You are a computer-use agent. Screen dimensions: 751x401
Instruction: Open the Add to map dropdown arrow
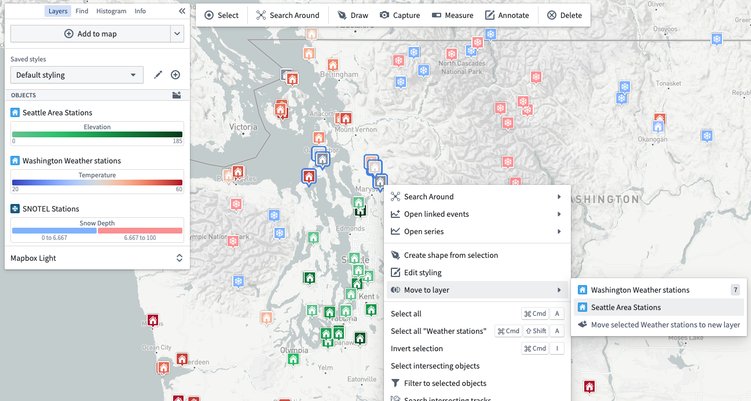coord(177,34)
